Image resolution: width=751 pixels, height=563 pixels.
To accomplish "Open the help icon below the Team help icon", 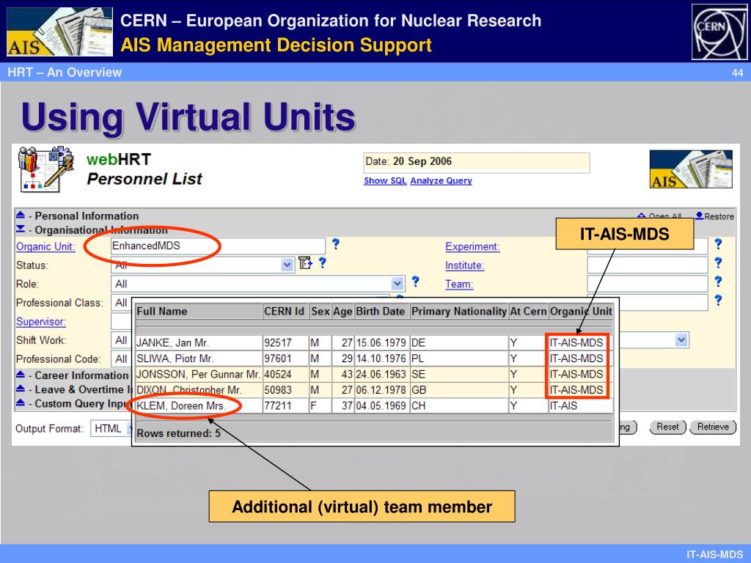I will point(717,300).
